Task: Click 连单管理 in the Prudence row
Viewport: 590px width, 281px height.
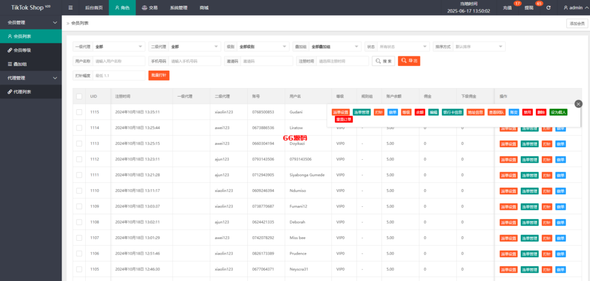Action: (530, 254)
